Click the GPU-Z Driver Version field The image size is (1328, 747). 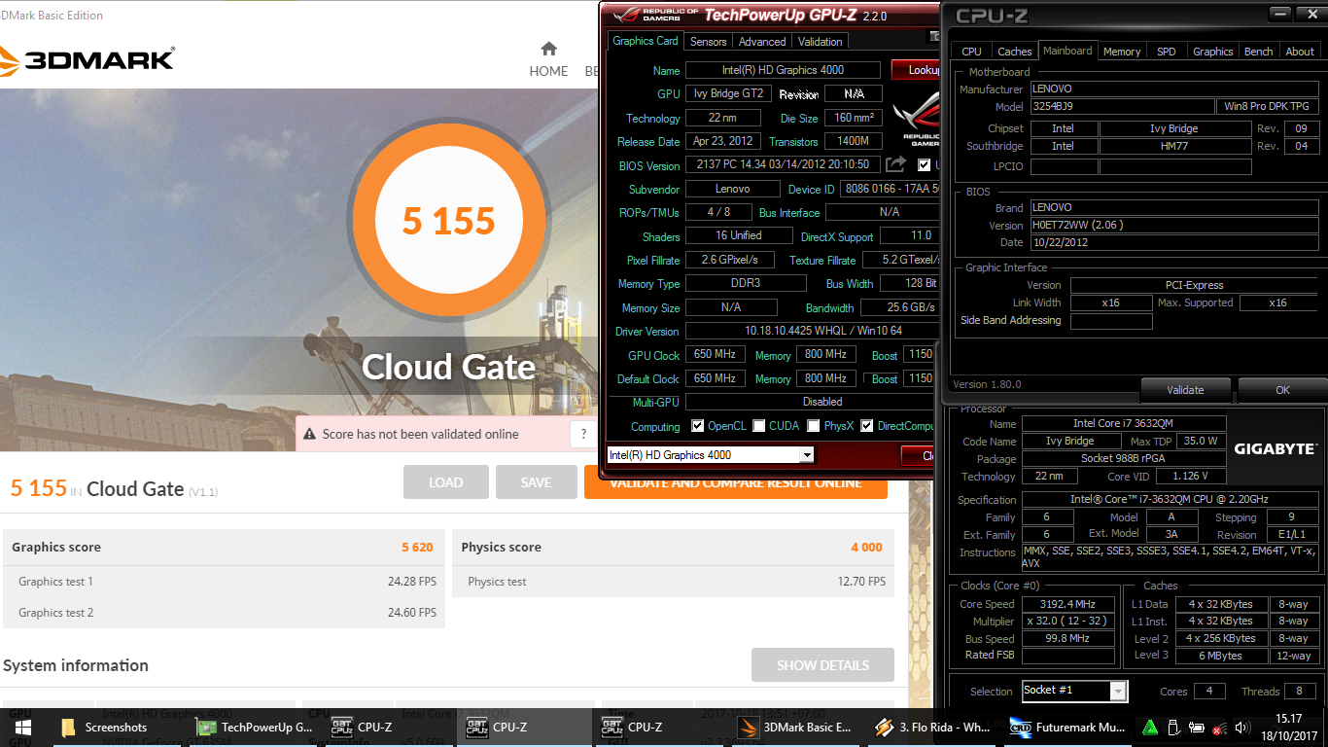pyautogui.click(x=813, y=332)
